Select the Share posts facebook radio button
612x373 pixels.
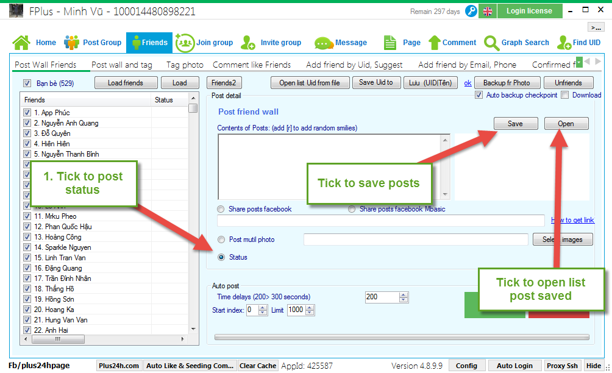pos(221,209)
